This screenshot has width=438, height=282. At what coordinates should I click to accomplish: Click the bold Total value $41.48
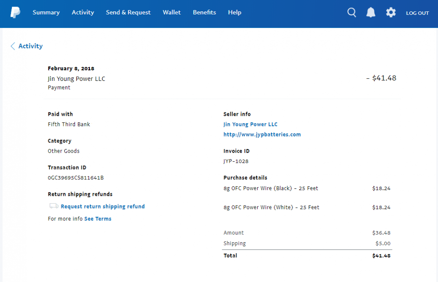pos(381,255)
